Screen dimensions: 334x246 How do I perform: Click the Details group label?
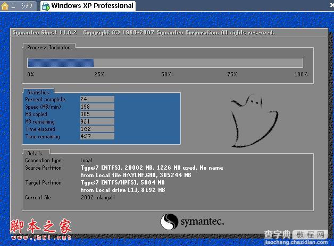[x=35, y=153]
